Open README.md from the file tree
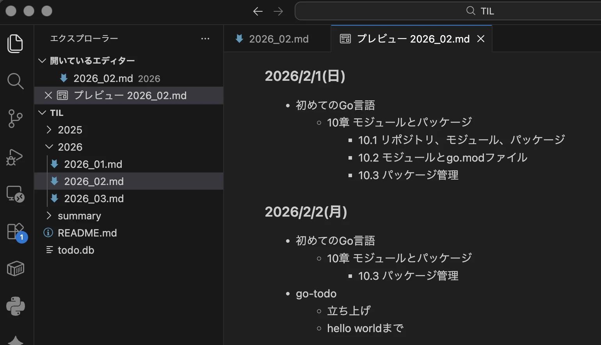The image size is (601, 345). click(x=87, y=233)
